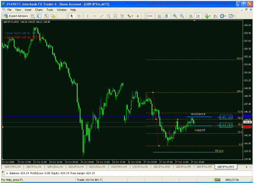Toggle chart shift from right edge
This screenshot has width=254, height=183.
198,16
